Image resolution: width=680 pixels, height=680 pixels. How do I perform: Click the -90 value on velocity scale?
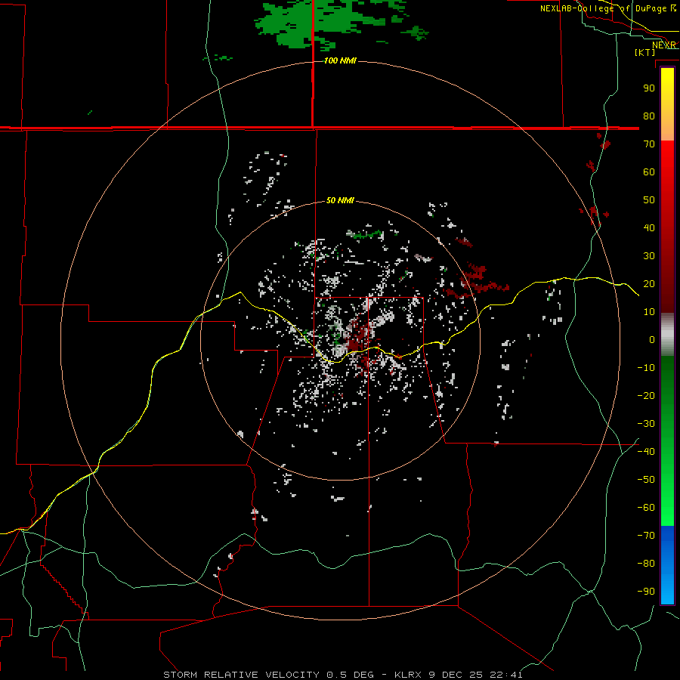pyautogui.click(x=646, y=592)
